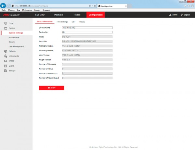Click the Number of Alarm Input field

tap(87, 73)
